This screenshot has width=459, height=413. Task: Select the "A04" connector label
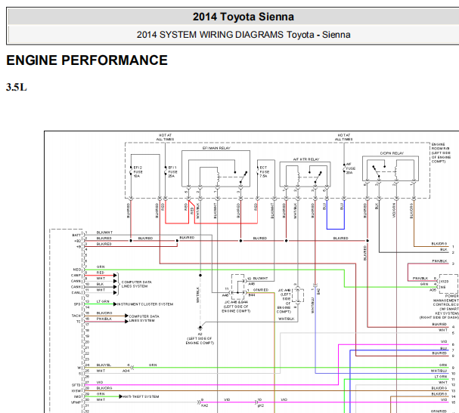click(126, 371)
